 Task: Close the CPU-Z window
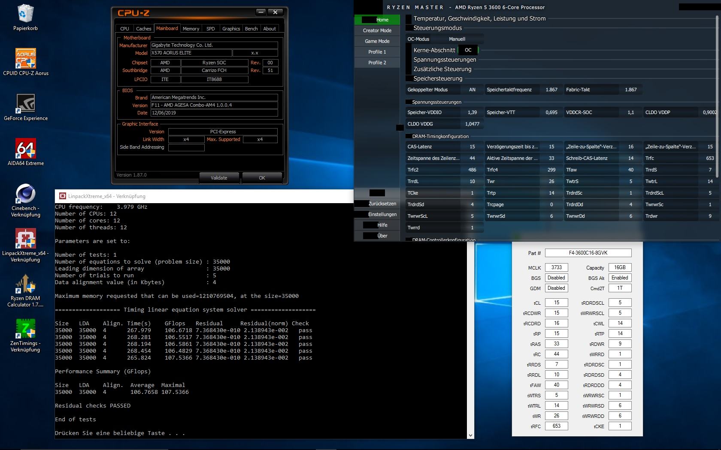point(275,12)
